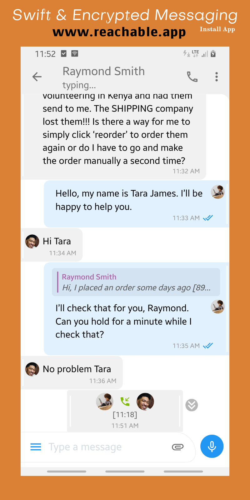Open the hamburger menu beside message input
The width and height of the screenshot is (250, 500).
point(36,447)
